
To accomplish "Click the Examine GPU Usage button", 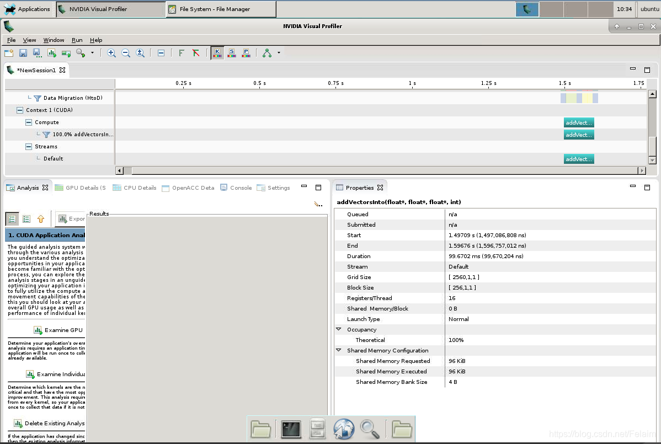I will tap(58, 330).
